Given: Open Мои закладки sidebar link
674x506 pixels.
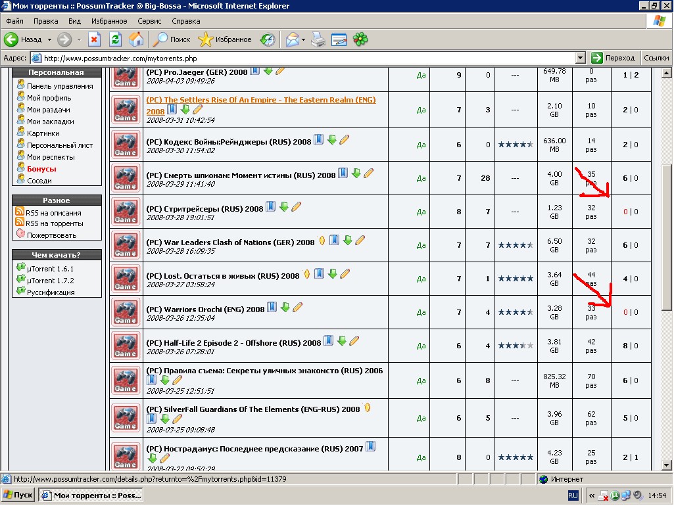Looking at the screenshot, I should pos(50,122).
